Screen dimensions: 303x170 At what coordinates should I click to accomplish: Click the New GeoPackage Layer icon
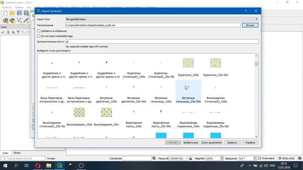tap(13, 20)
